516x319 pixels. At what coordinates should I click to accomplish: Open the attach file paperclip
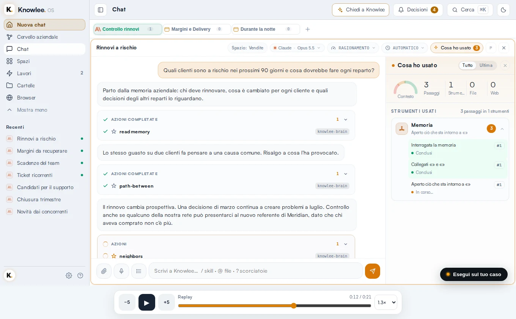(104, 271)
